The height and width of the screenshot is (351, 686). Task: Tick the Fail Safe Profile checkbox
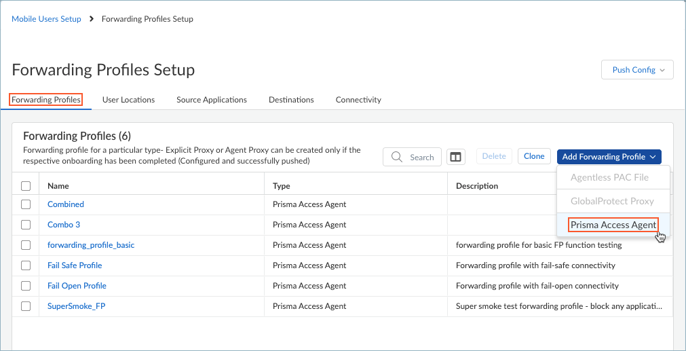tap(26, 265)
